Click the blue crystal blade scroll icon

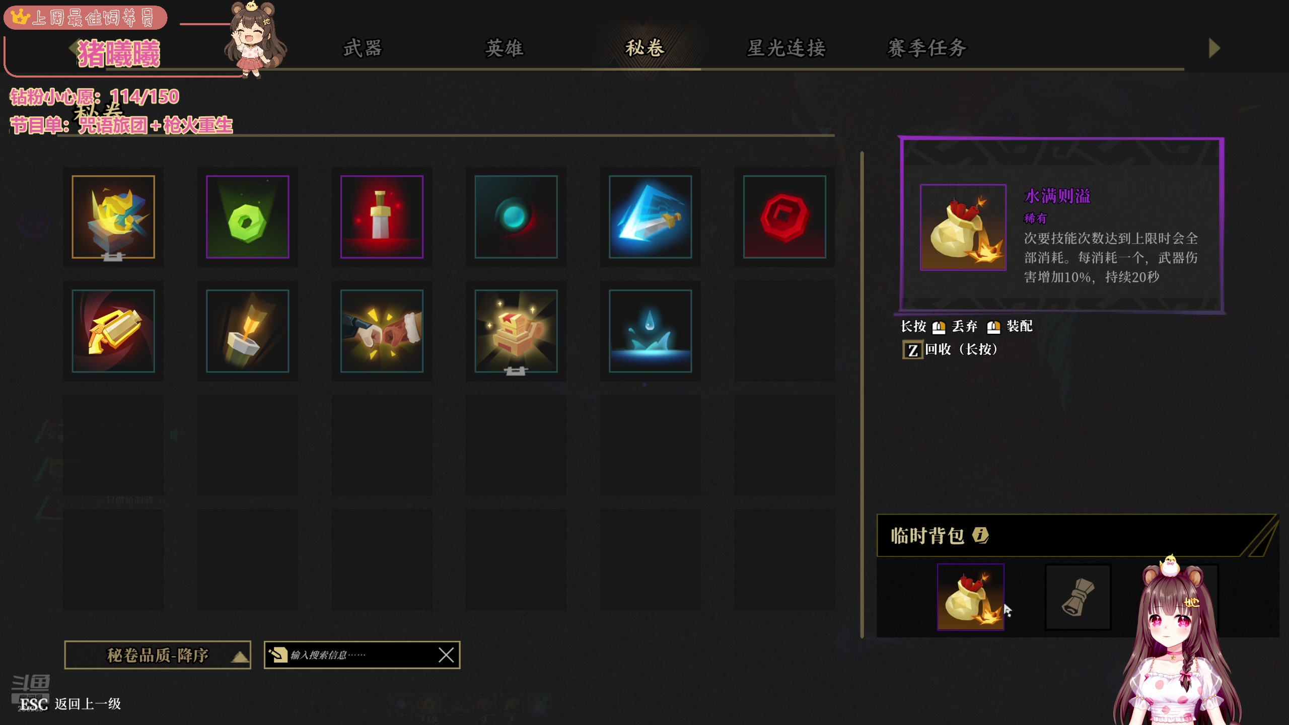(x=650, y=216)
